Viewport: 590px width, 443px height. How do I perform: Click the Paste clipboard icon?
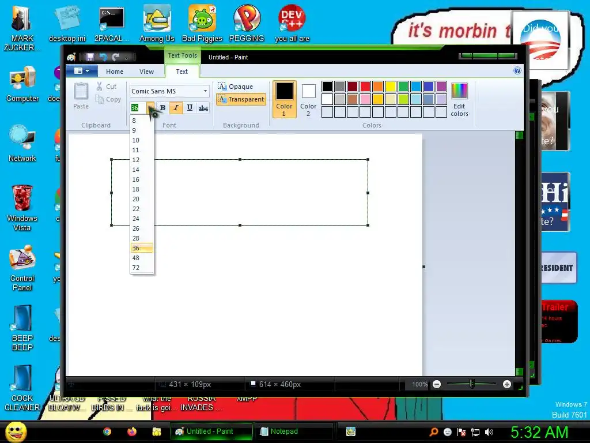pyautogui.click(x=81, y=92)
